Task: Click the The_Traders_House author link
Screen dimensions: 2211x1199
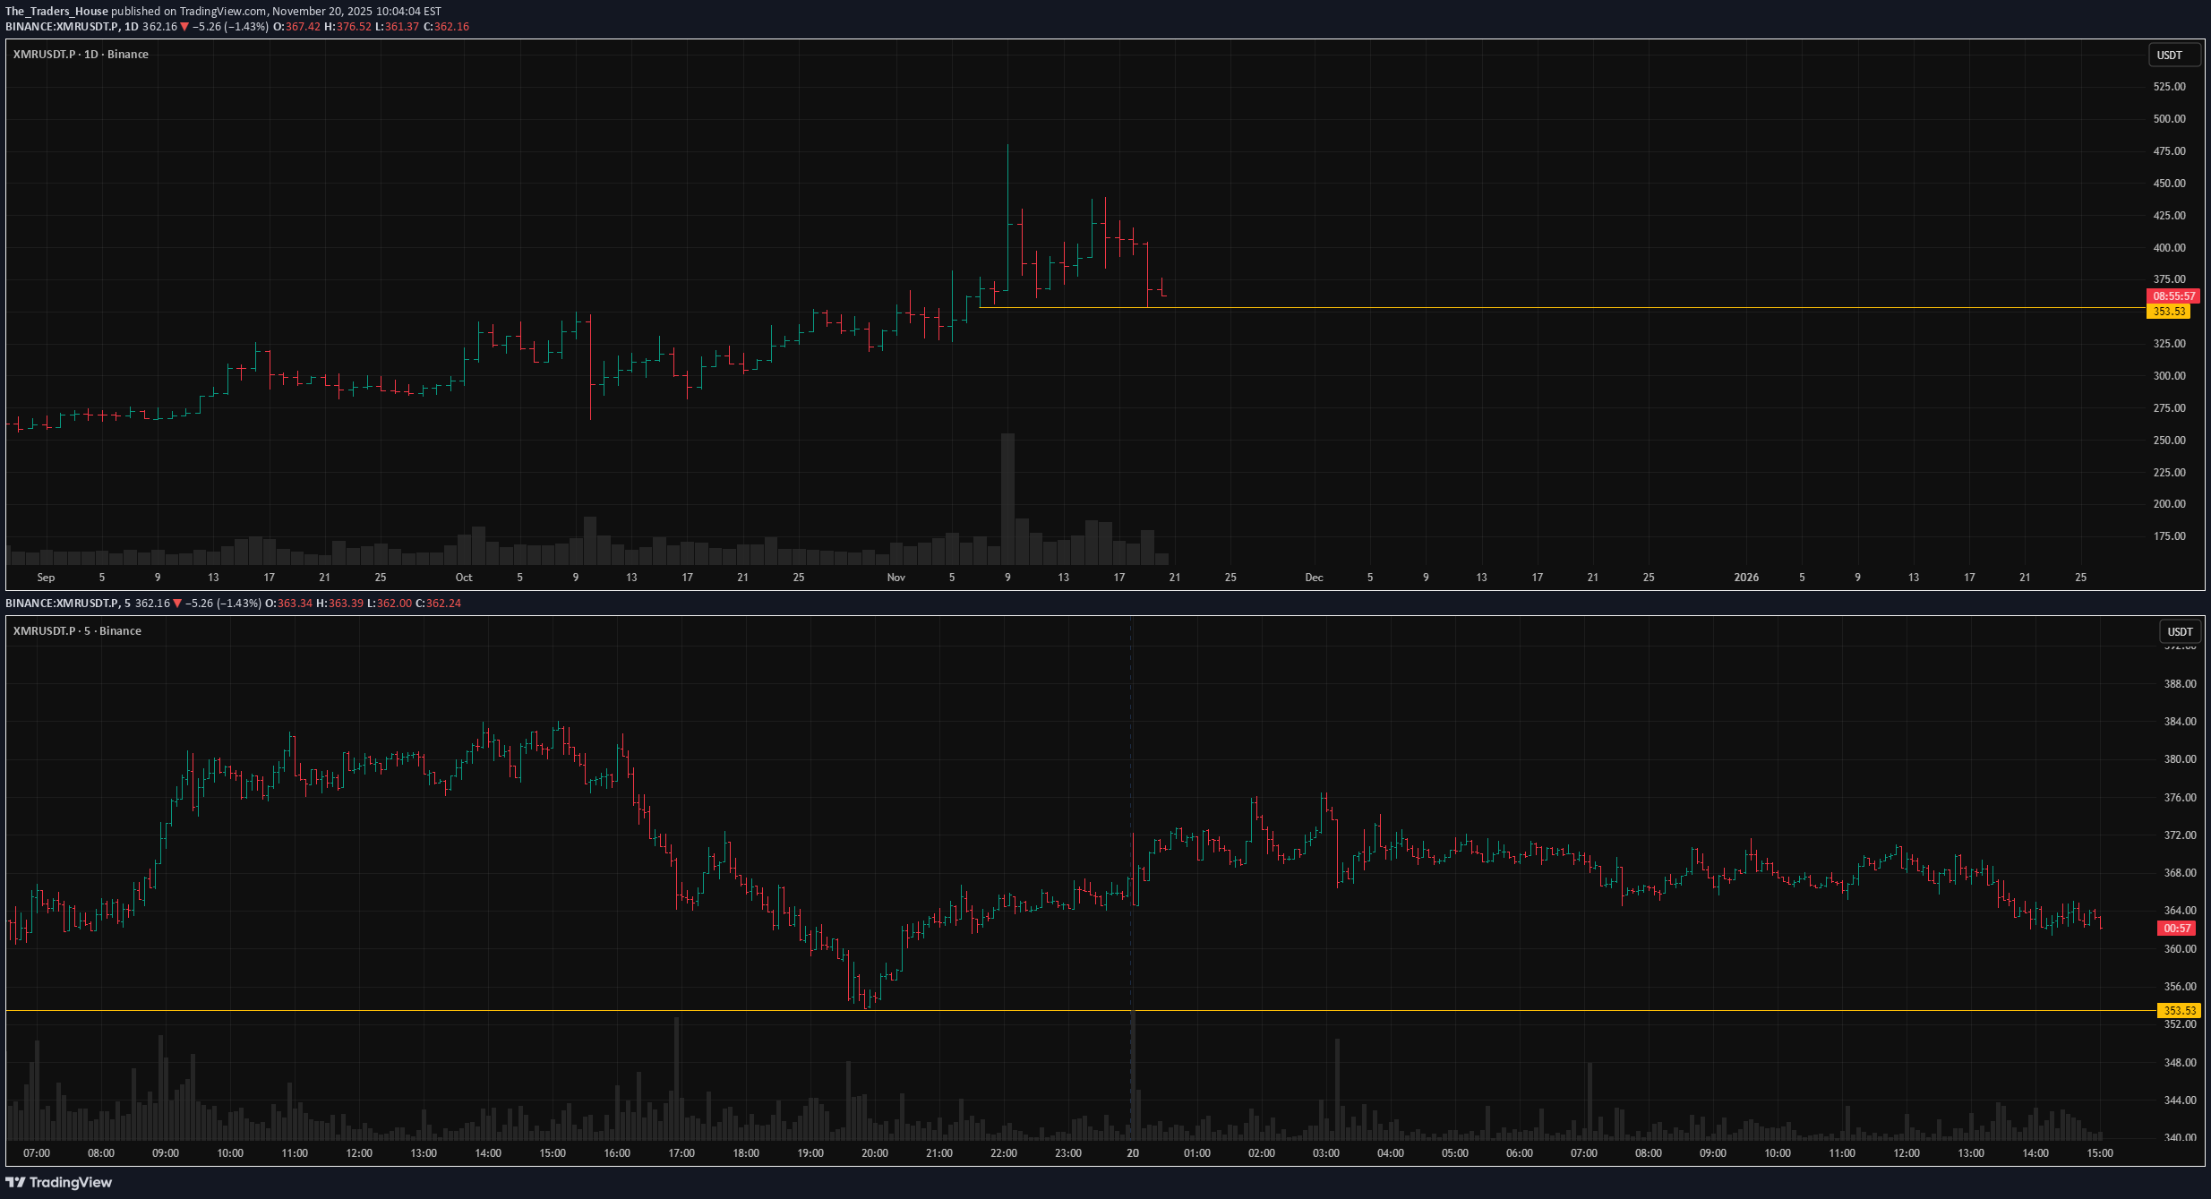Action: [x=56, y=12]
